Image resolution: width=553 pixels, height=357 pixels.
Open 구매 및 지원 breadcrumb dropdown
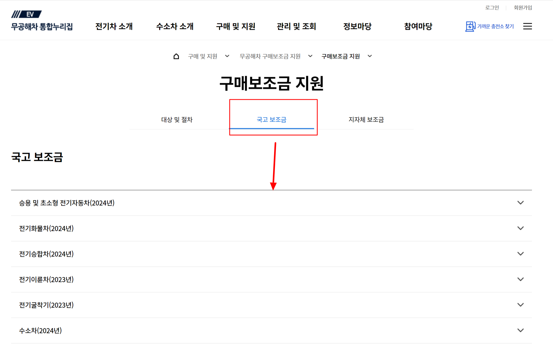pos(227,56)
